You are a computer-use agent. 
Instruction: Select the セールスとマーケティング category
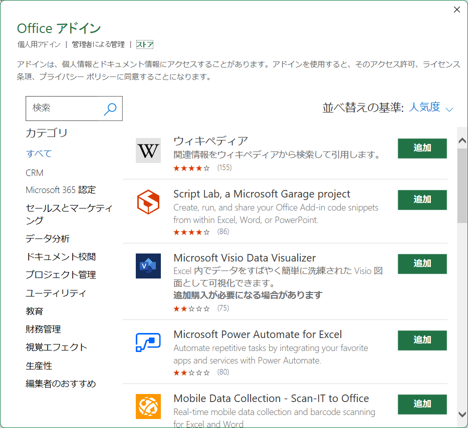coord(69,214)
